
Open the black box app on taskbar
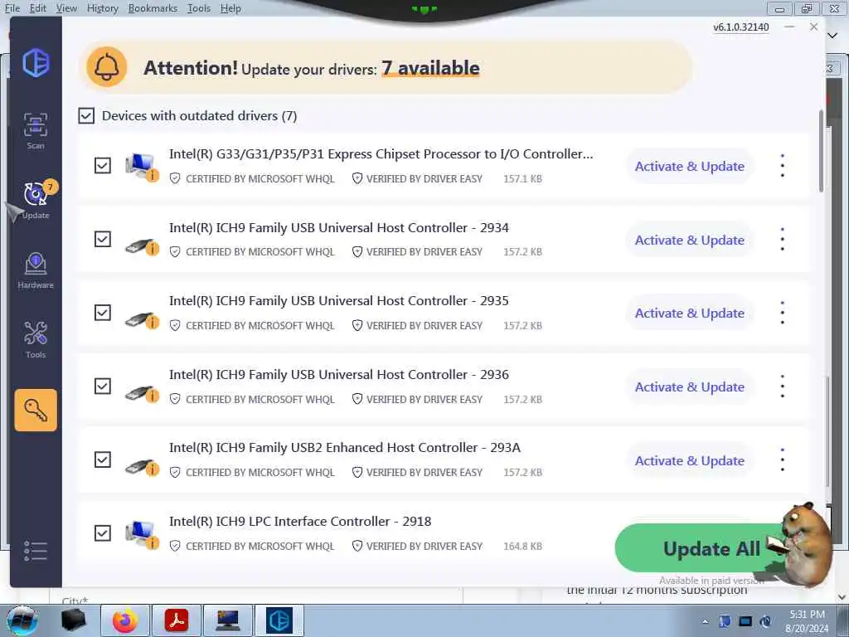74,620
